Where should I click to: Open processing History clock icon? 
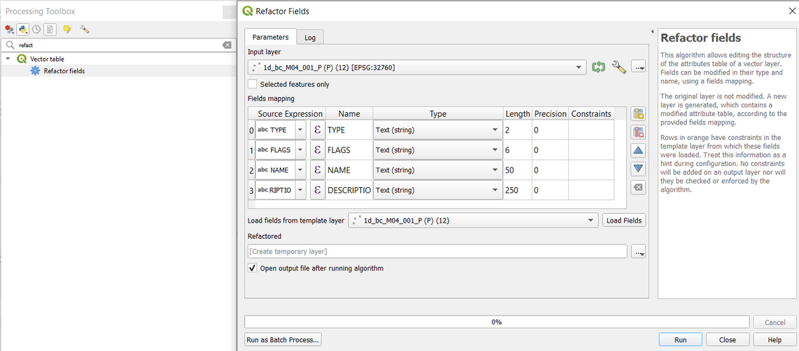tap(36, 30)
